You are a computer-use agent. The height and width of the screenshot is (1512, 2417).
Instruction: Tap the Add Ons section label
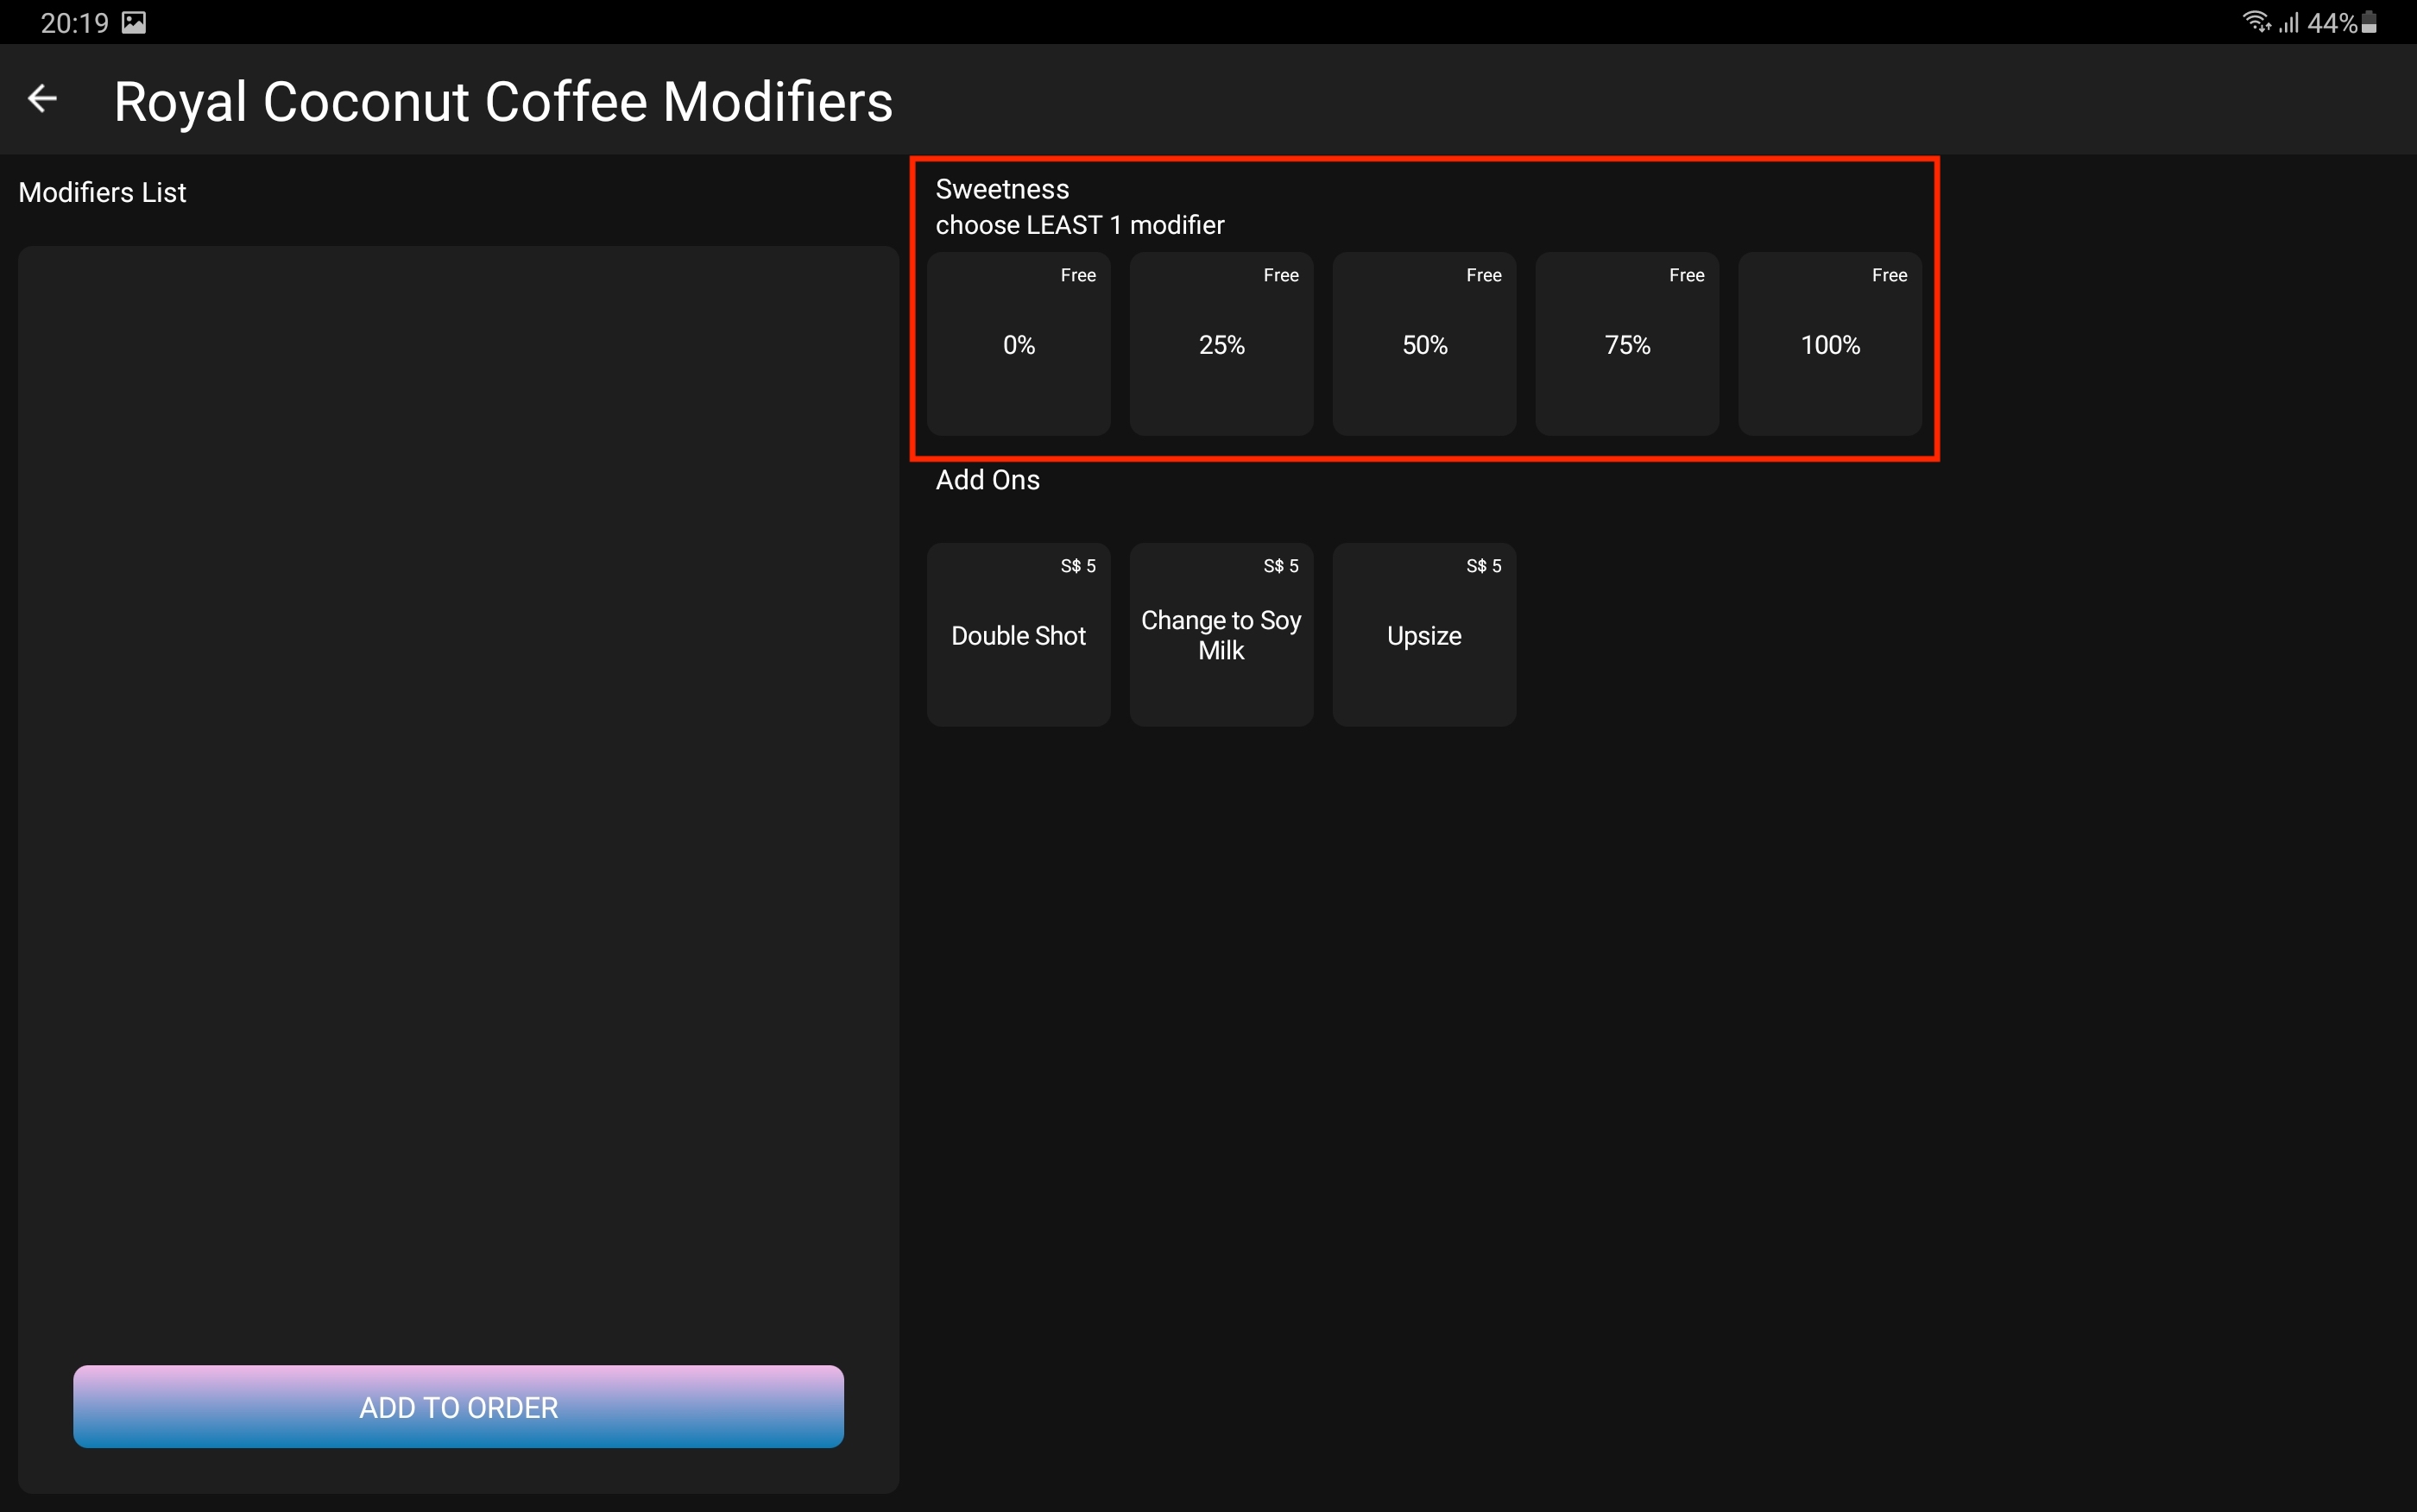click(987, 480)
